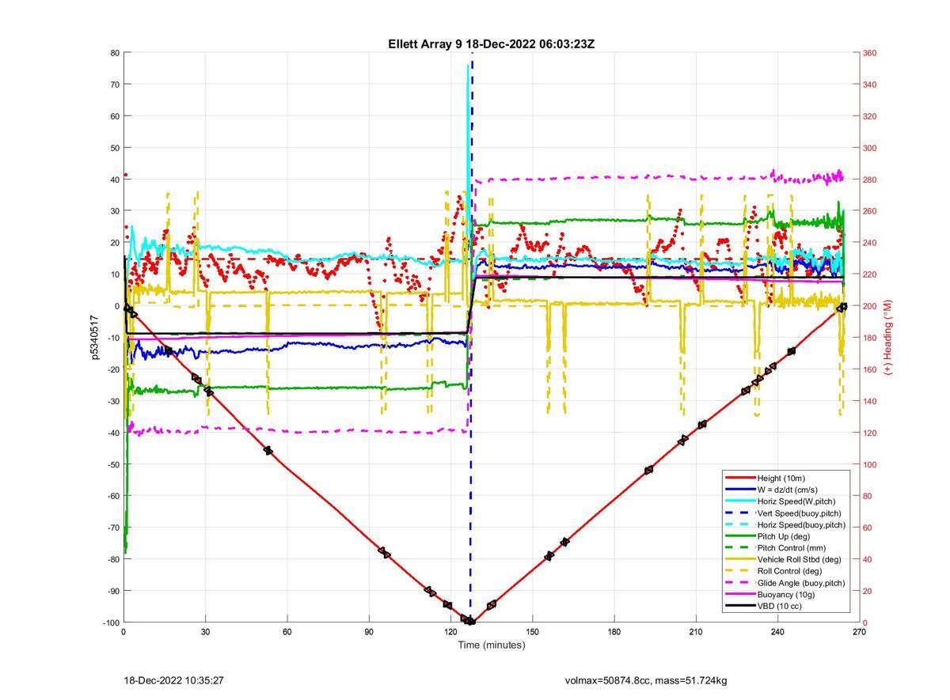Select the 'Roll Control (deg)' legend label
Viewport: 950px width, 700px height.
coord(789,571)
